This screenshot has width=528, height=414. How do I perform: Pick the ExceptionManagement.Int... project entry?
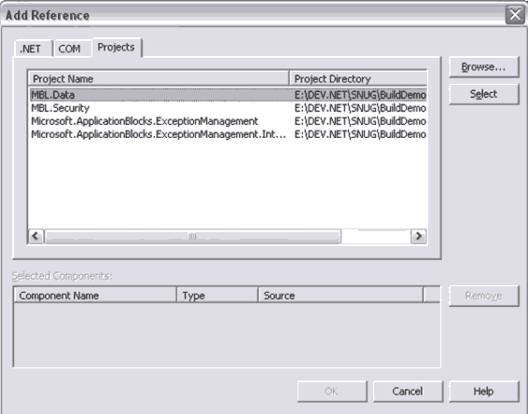pos(228,134)
